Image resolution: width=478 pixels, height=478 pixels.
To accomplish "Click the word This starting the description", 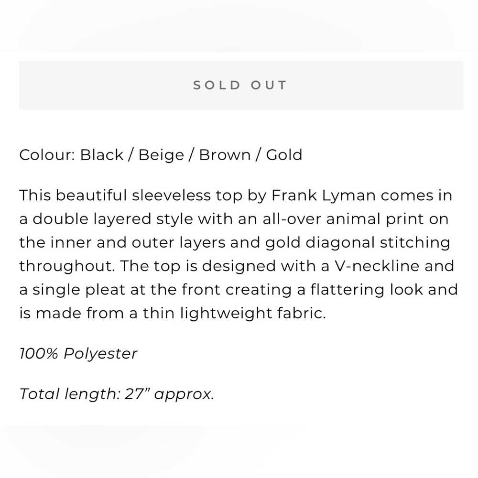I will pyautogui.click(x=35, y=196).
